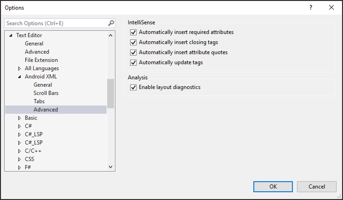Select the C# label

[28, 126]
